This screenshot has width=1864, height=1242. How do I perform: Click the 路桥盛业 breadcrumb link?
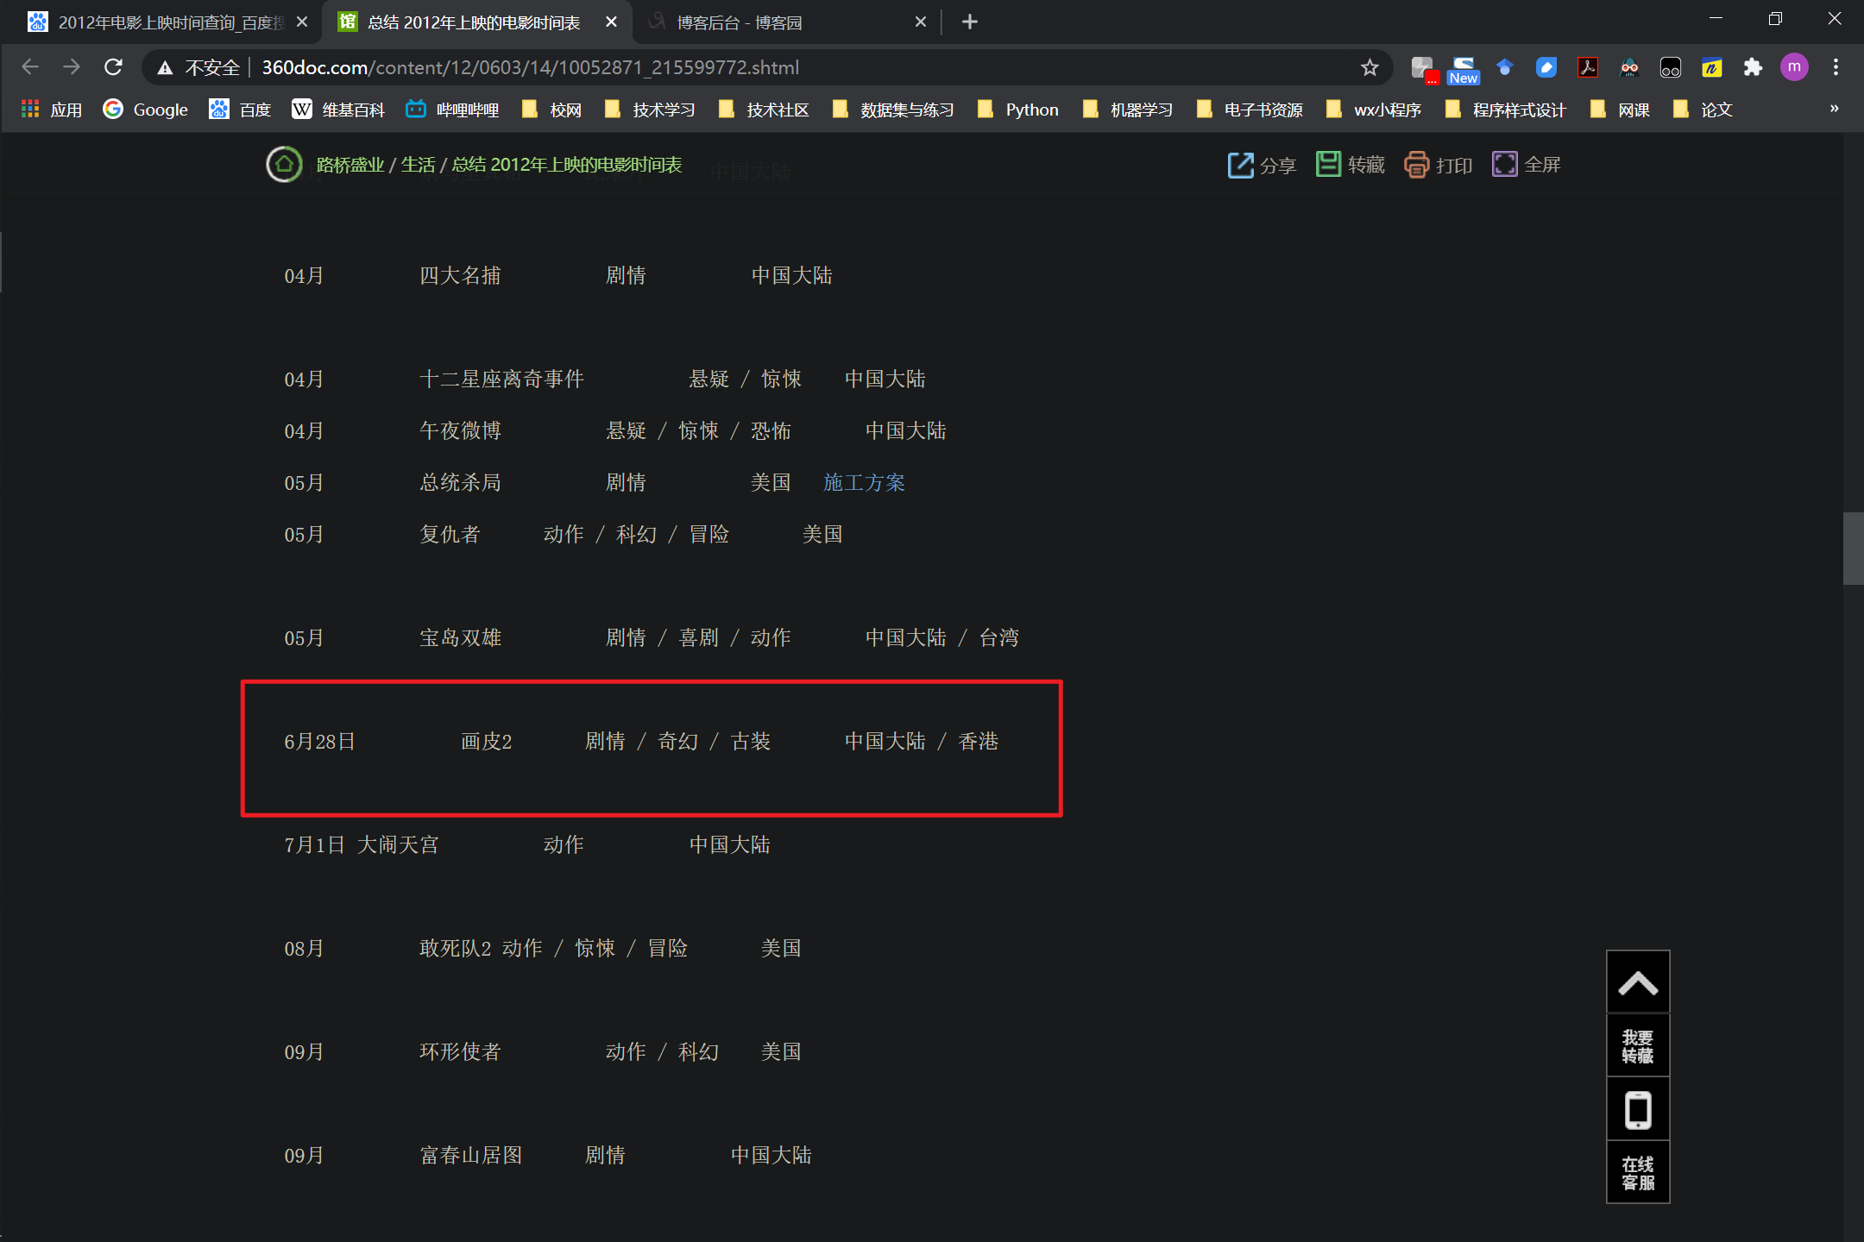pos(349,165)
